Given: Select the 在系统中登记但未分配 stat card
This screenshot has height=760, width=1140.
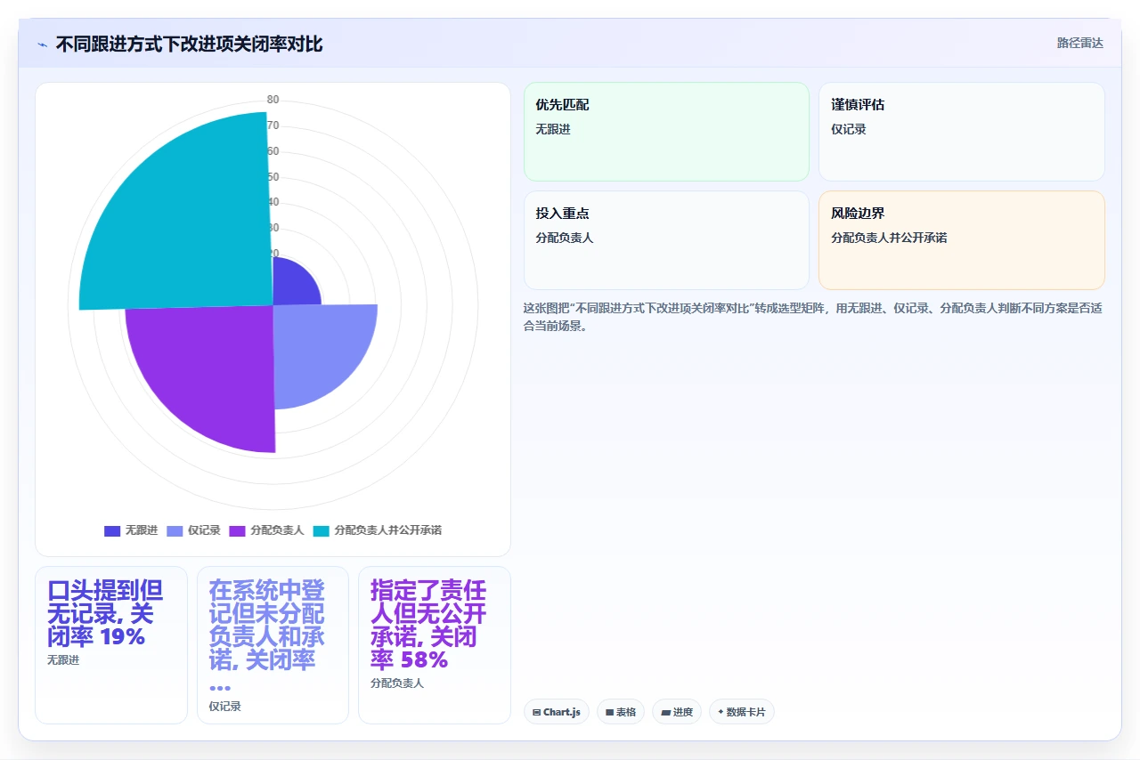Looking at the screenshot, I should point(273,645).
